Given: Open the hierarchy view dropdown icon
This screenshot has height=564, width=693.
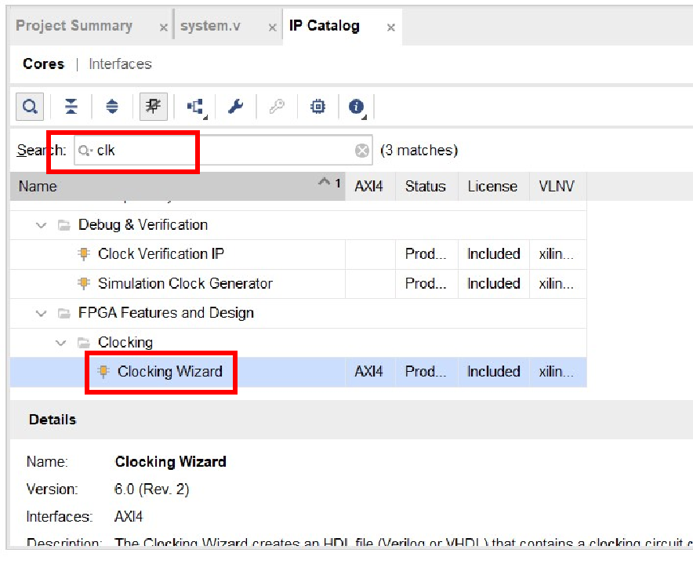Looking at the screenshot, I should click(x=195, y=107).
